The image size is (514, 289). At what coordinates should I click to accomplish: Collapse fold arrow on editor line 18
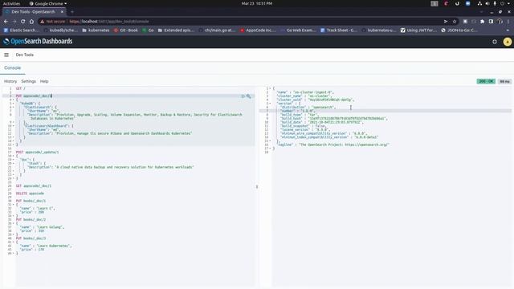[13, 156]
